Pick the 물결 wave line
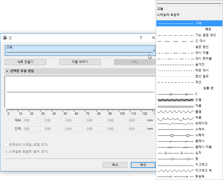223x180 pixels. click(x=189, y=112)
